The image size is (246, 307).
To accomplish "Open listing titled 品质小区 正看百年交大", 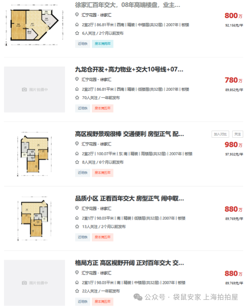I will (129, 198).
